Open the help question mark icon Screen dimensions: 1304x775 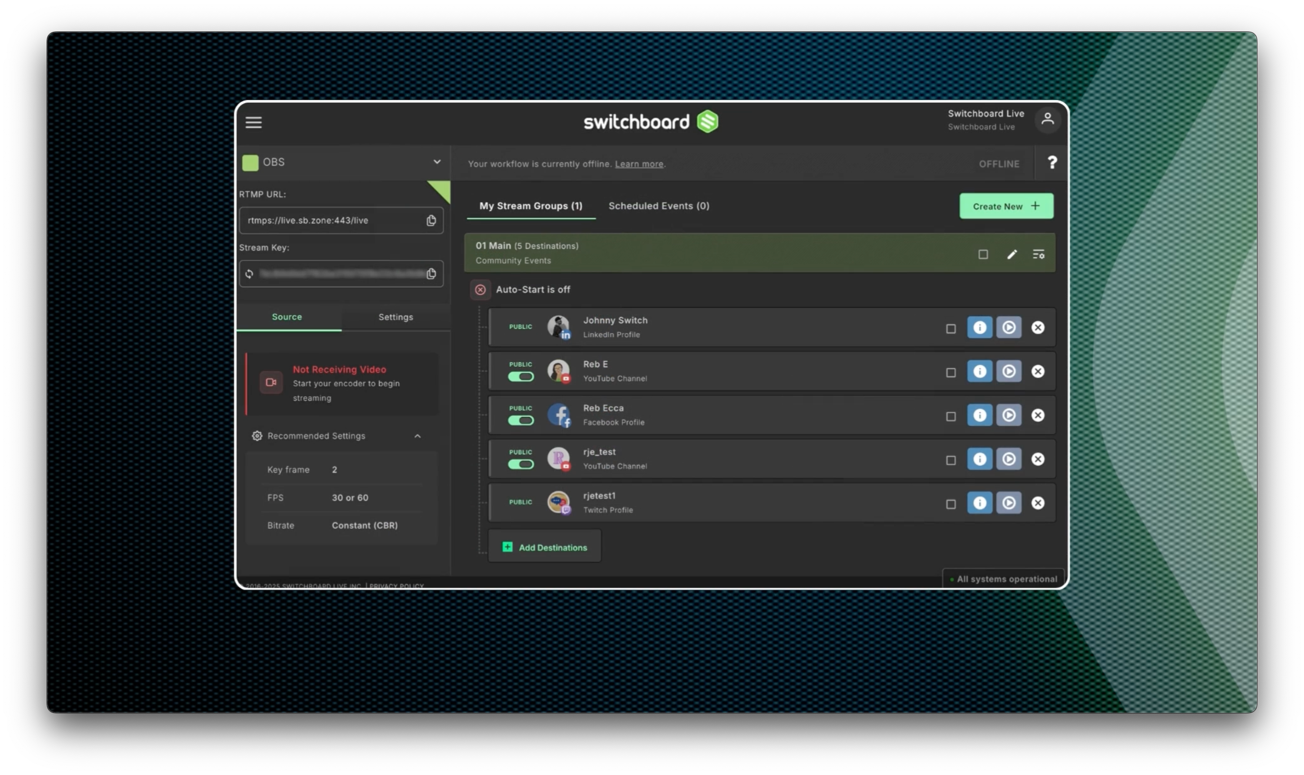[1052, 163]
